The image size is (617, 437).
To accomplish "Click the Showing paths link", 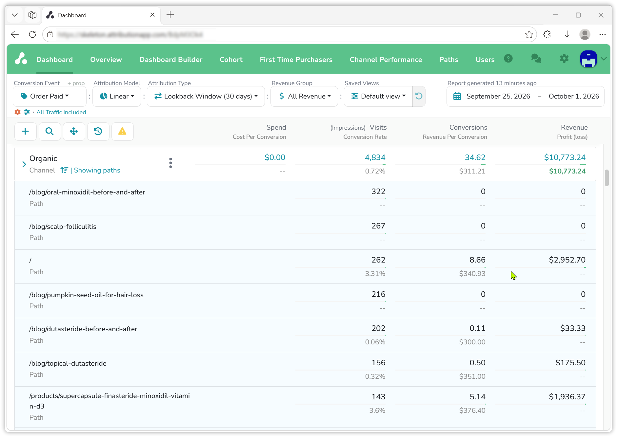I will click(x=97, y=170).
